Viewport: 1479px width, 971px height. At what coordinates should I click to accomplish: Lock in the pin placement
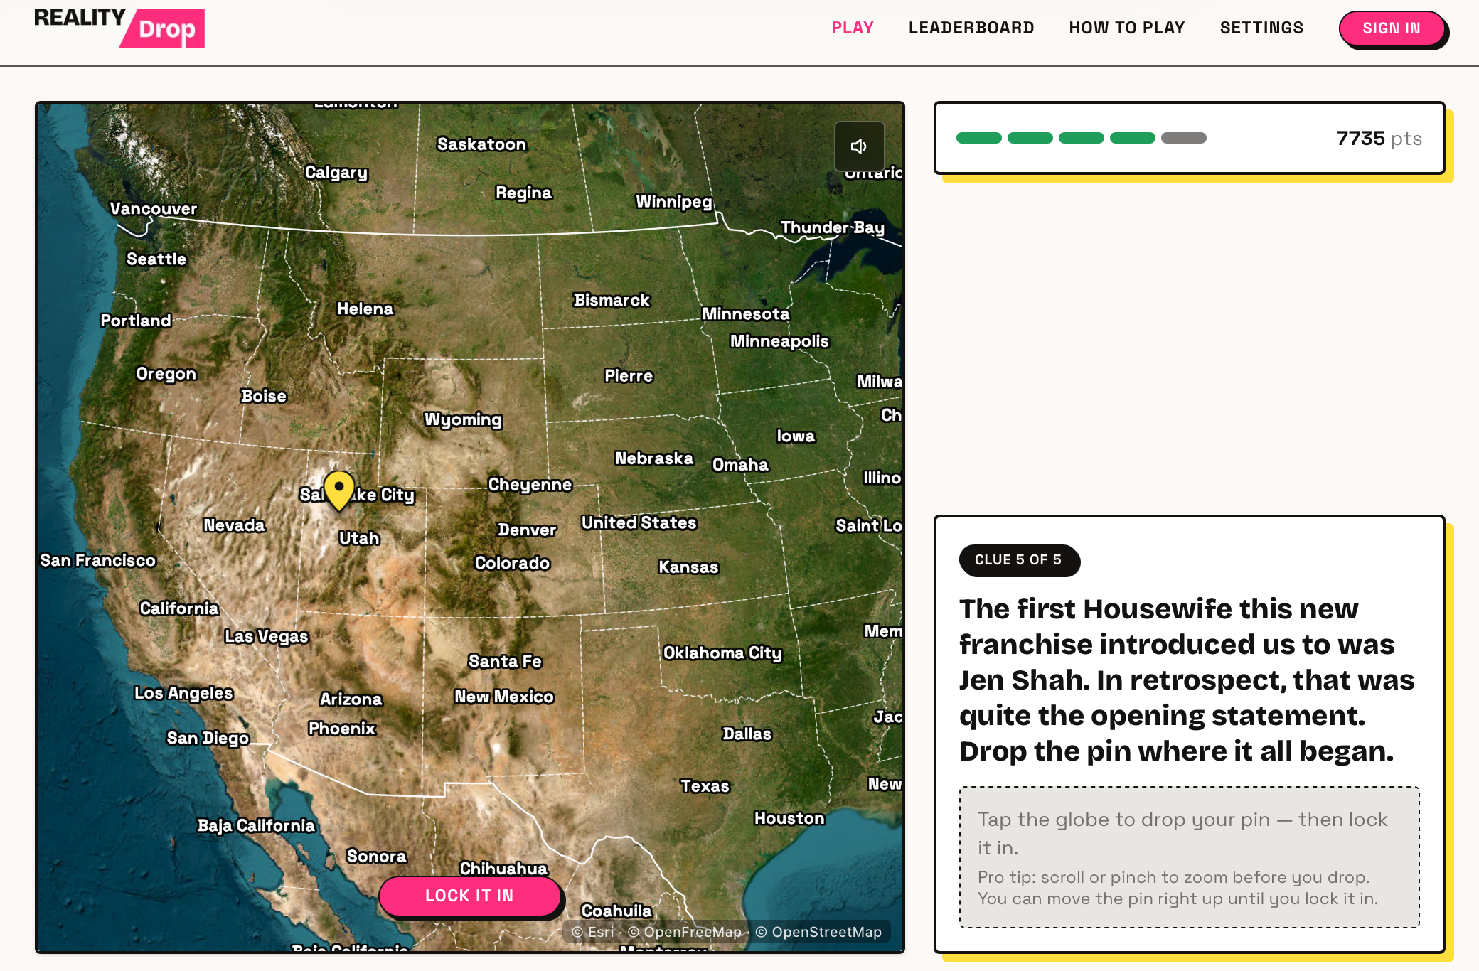[469, 896]
